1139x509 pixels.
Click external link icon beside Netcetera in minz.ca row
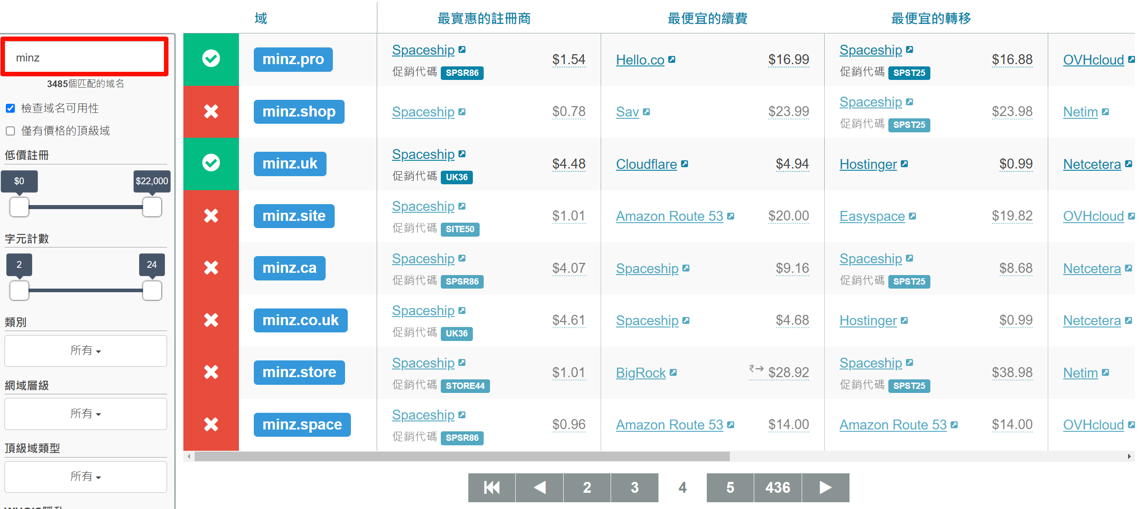[x=1129, y=268]
